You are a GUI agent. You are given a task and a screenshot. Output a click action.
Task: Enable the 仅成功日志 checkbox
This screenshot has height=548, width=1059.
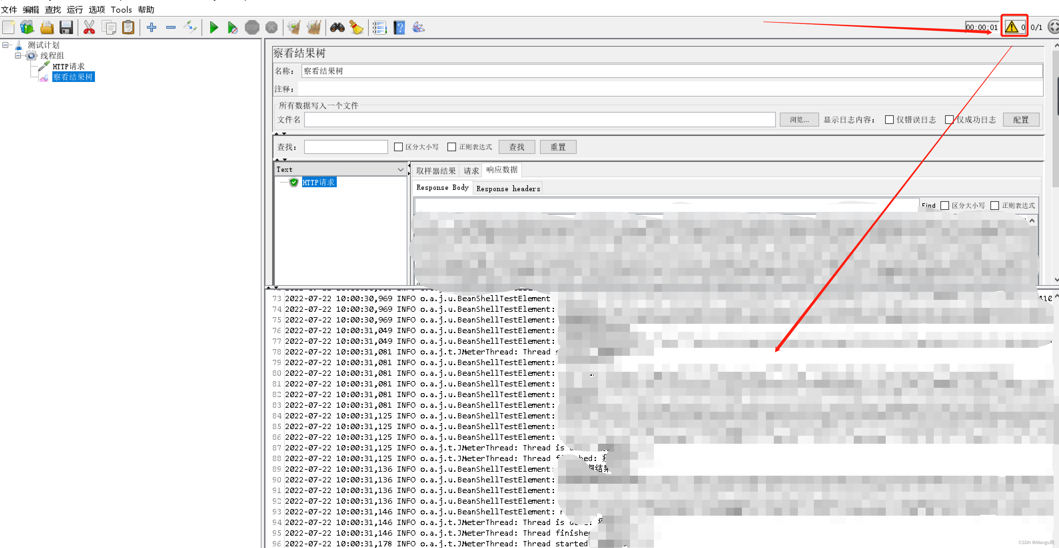[x=949, y=120]
